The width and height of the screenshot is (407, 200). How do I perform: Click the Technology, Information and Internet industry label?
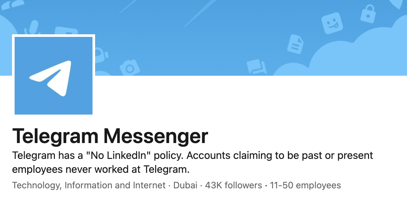[89, 185]
